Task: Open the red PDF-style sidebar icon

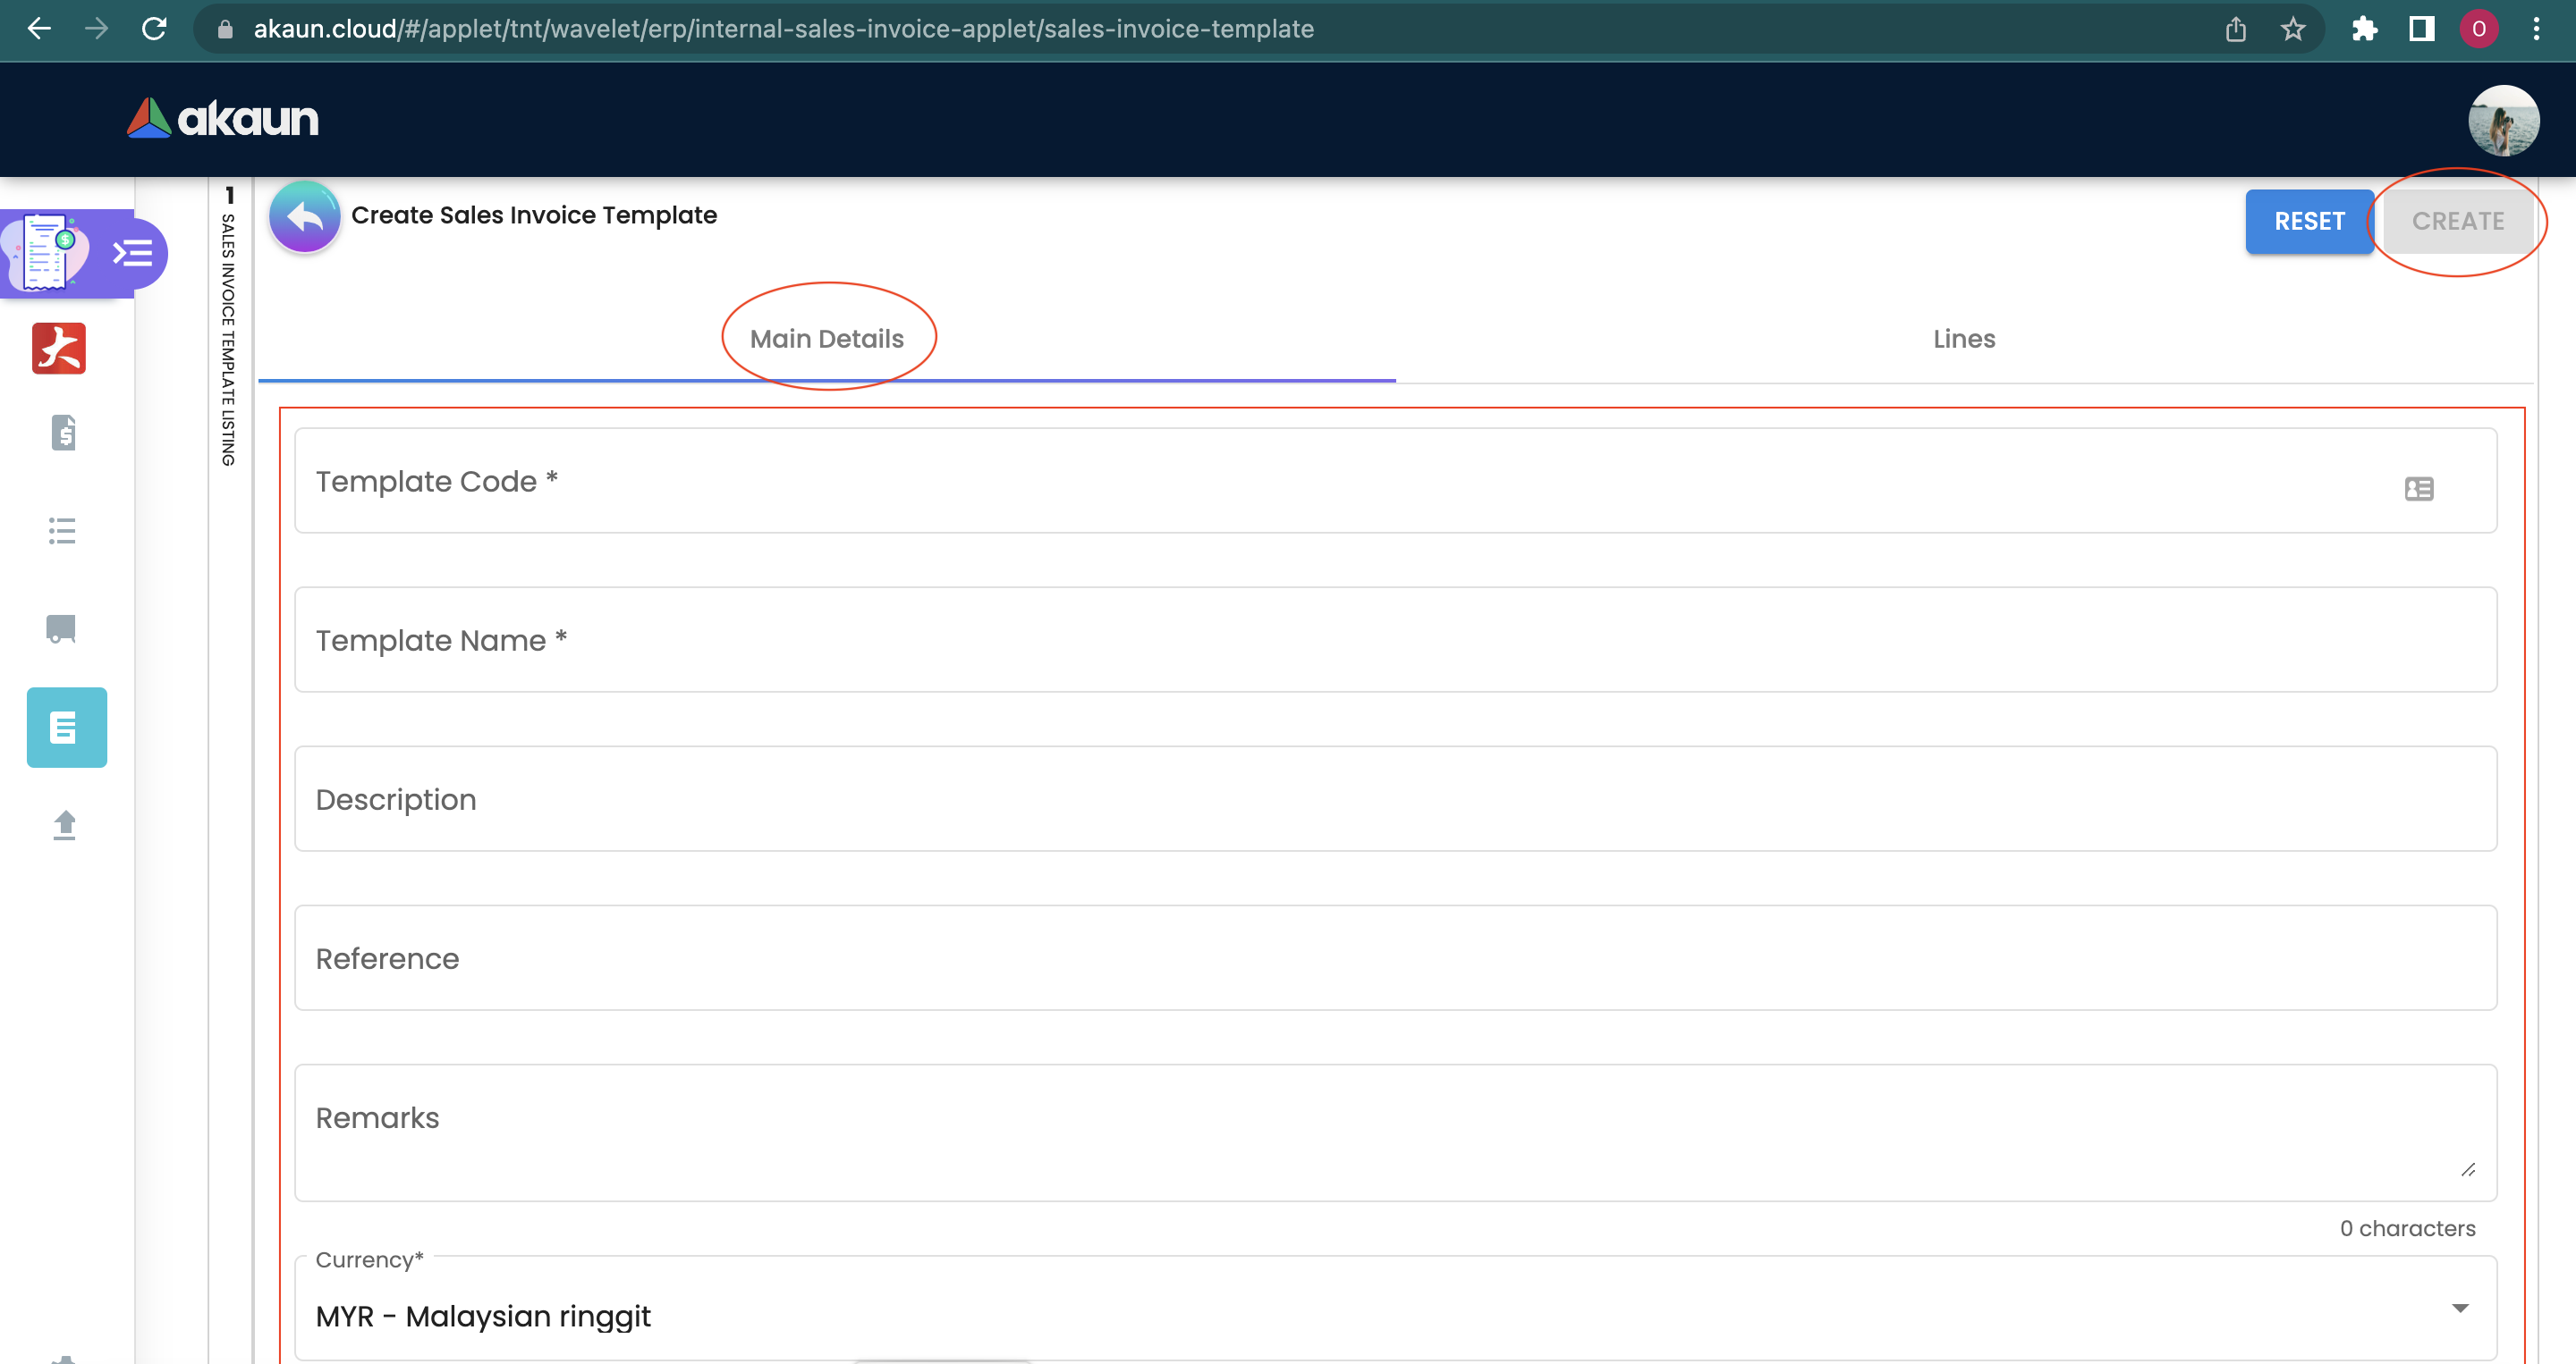Action: pos(59,349)
